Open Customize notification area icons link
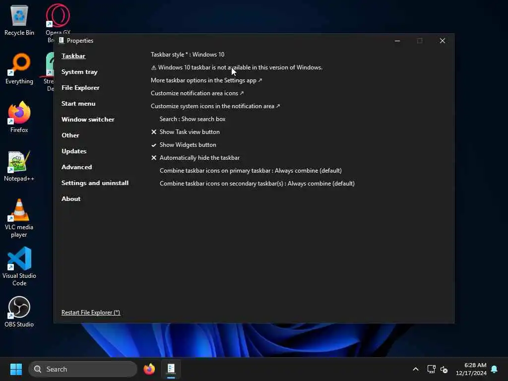508x381 pixels. (197, 93)
